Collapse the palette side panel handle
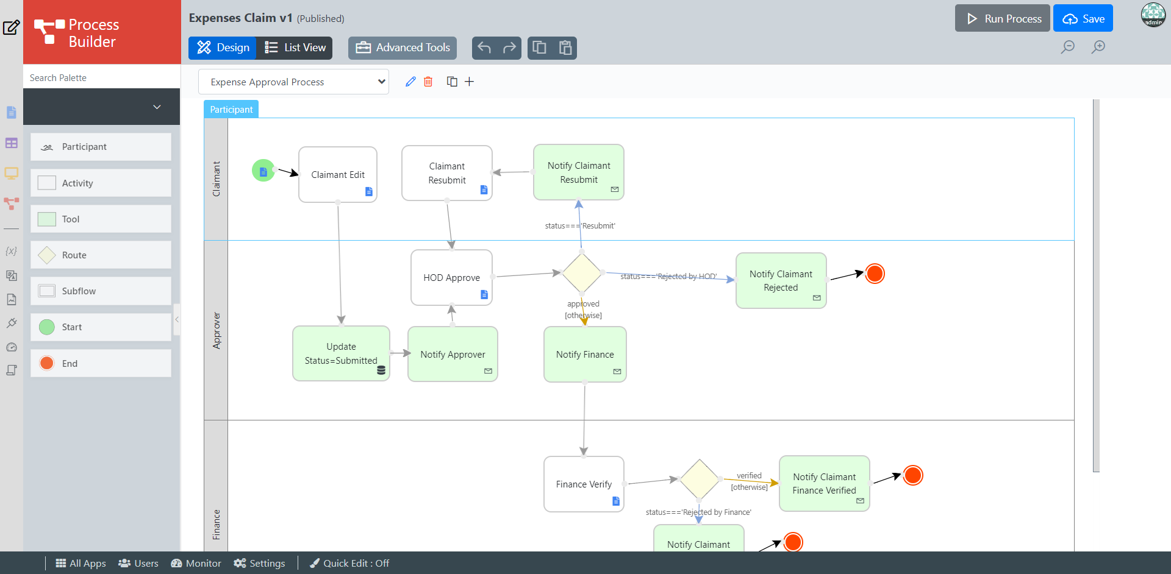 [x=177, y=319]
